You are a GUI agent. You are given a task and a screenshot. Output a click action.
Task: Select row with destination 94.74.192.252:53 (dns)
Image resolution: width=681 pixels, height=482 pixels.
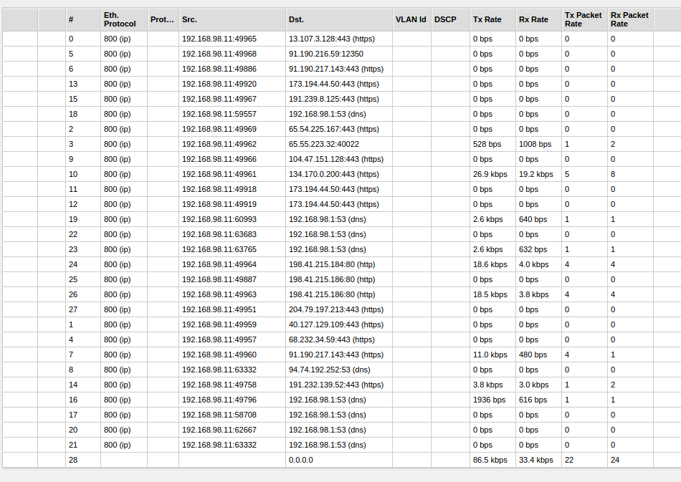click(x=340, y=370)
